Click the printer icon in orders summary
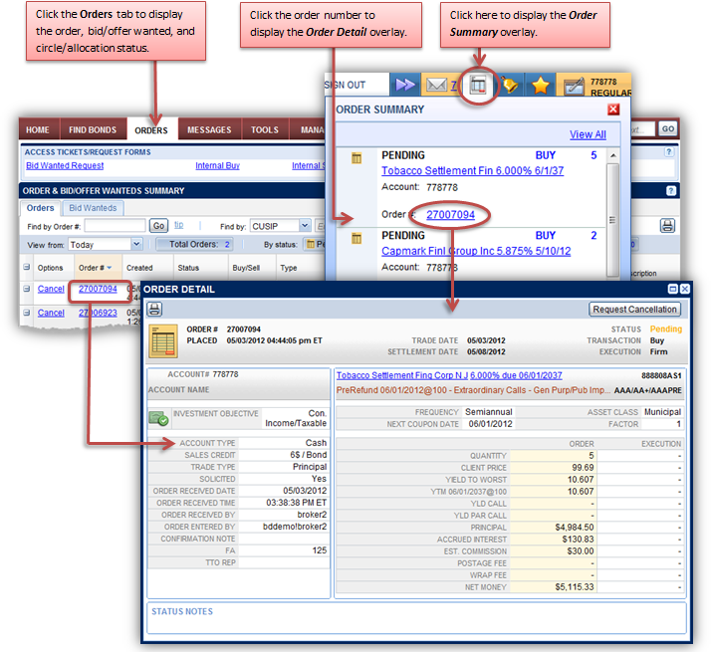The height and width of the screenshot is (652, 711). pyautogui.click(x=666, y=226)
